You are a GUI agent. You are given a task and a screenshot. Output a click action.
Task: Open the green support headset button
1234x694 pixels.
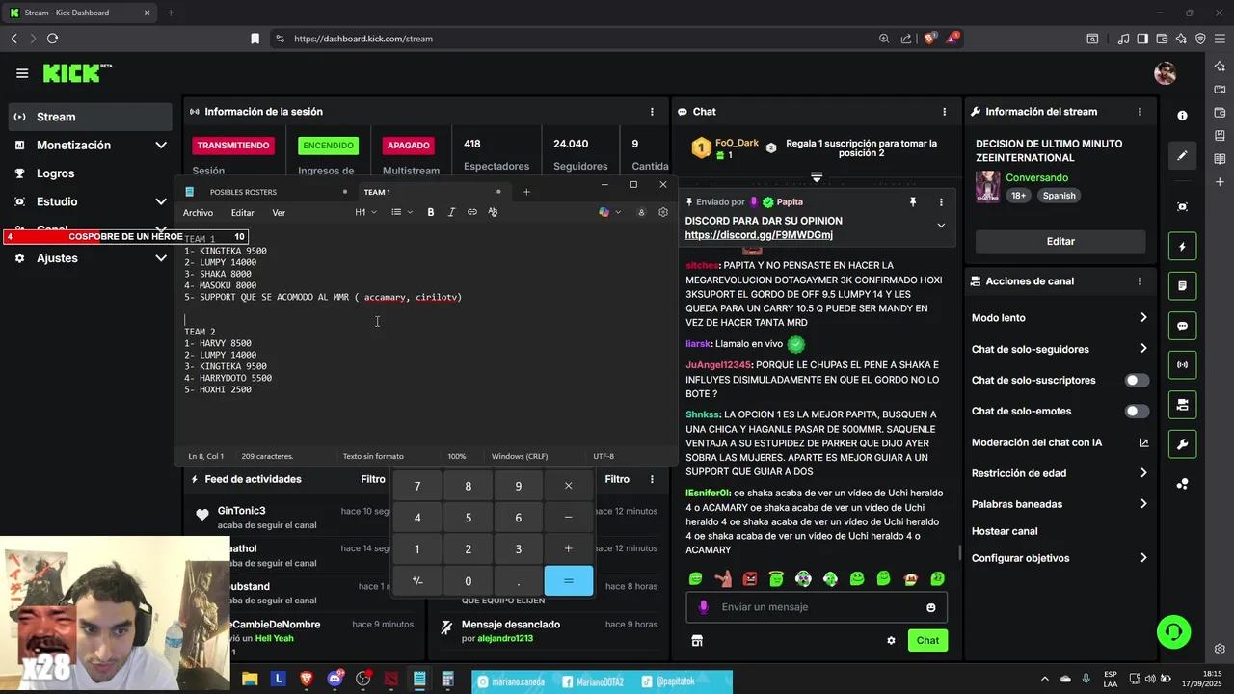click(x=1173, y=632)
